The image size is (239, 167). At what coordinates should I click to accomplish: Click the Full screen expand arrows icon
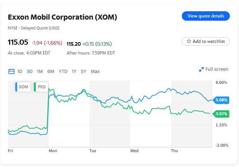pos(201,69)
